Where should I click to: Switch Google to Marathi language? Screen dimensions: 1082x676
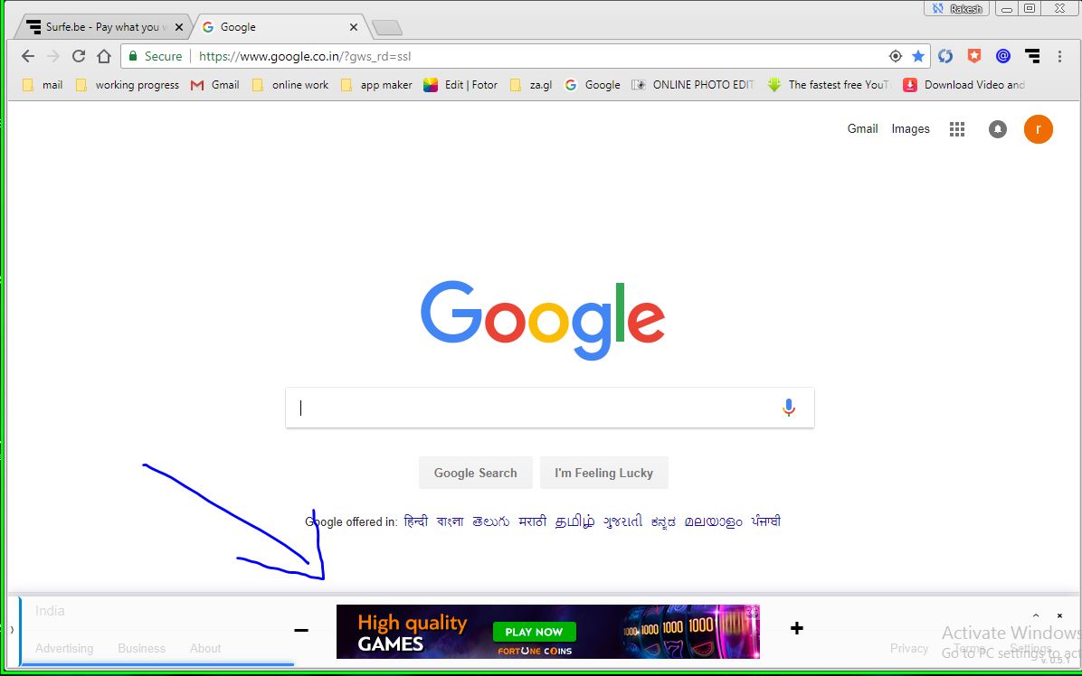click(x=533, y=521)
